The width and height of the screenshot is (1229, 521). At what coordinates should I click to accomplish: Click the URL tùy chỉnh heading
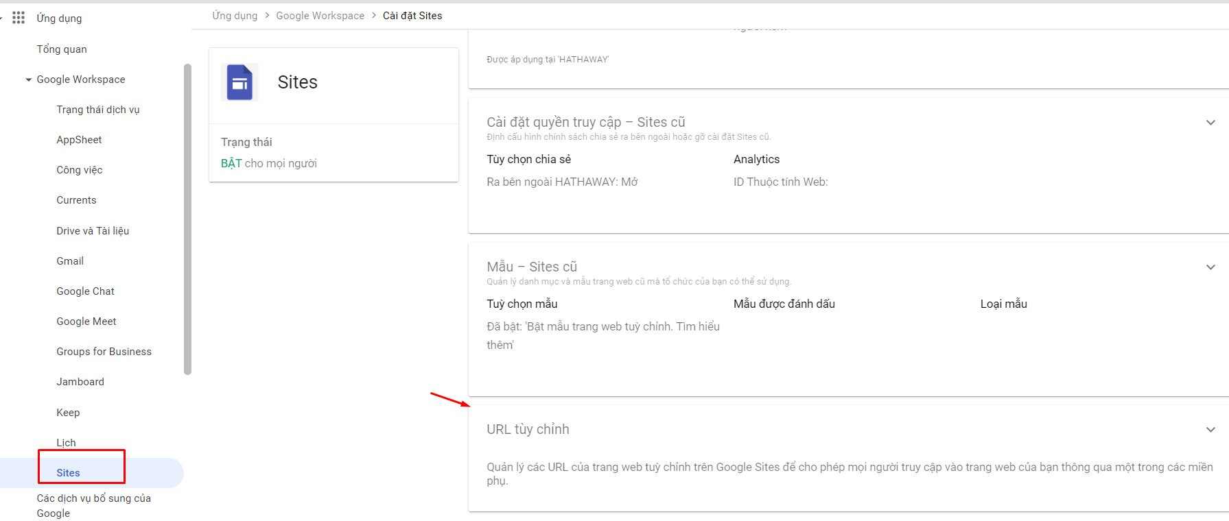click(528, 429)
